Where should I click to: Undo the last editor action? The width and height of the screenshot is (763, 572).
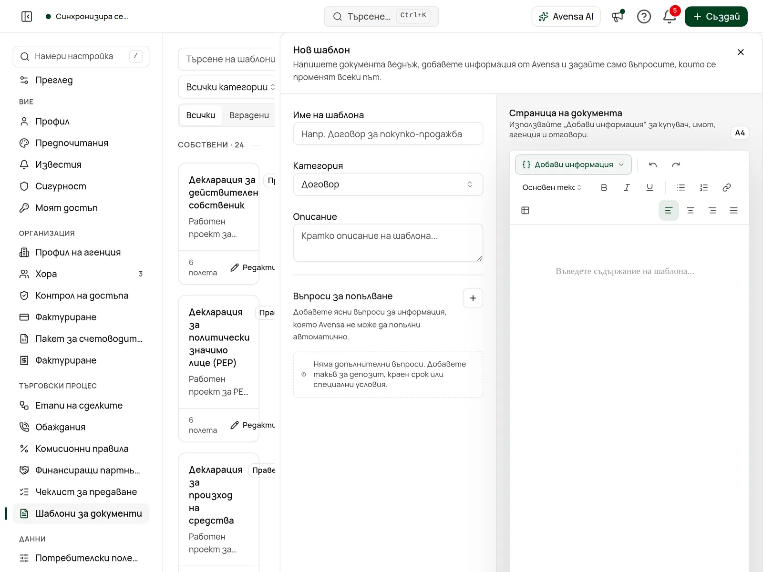point(653,164)
